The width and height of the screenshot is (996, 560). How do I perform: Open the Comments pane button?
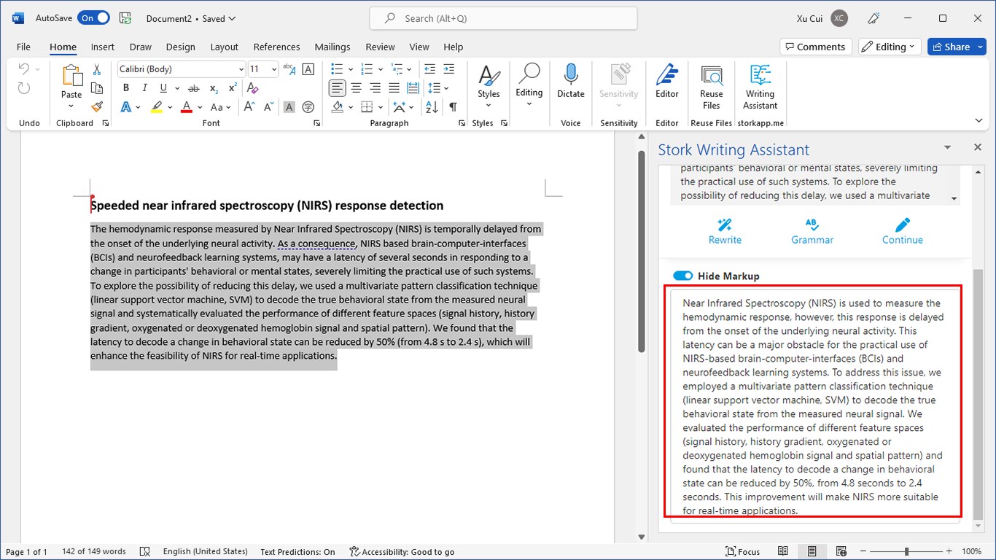coord(813,47)
